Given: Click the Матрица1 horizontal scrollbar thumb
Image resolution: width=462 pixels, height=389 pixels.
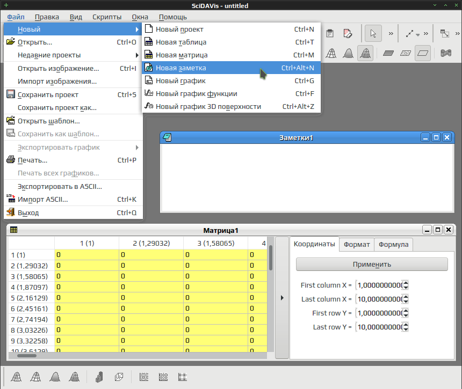Looking at the screenshot, I should coord(27,356).
